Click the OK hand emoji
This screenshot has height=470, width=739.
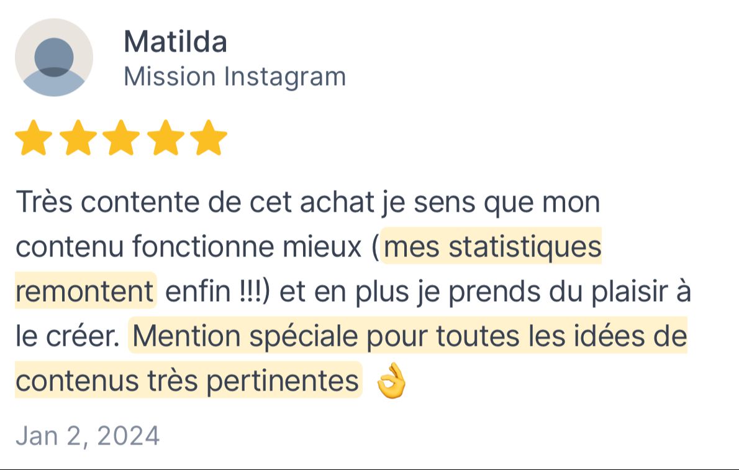click(x=391, y=381)
